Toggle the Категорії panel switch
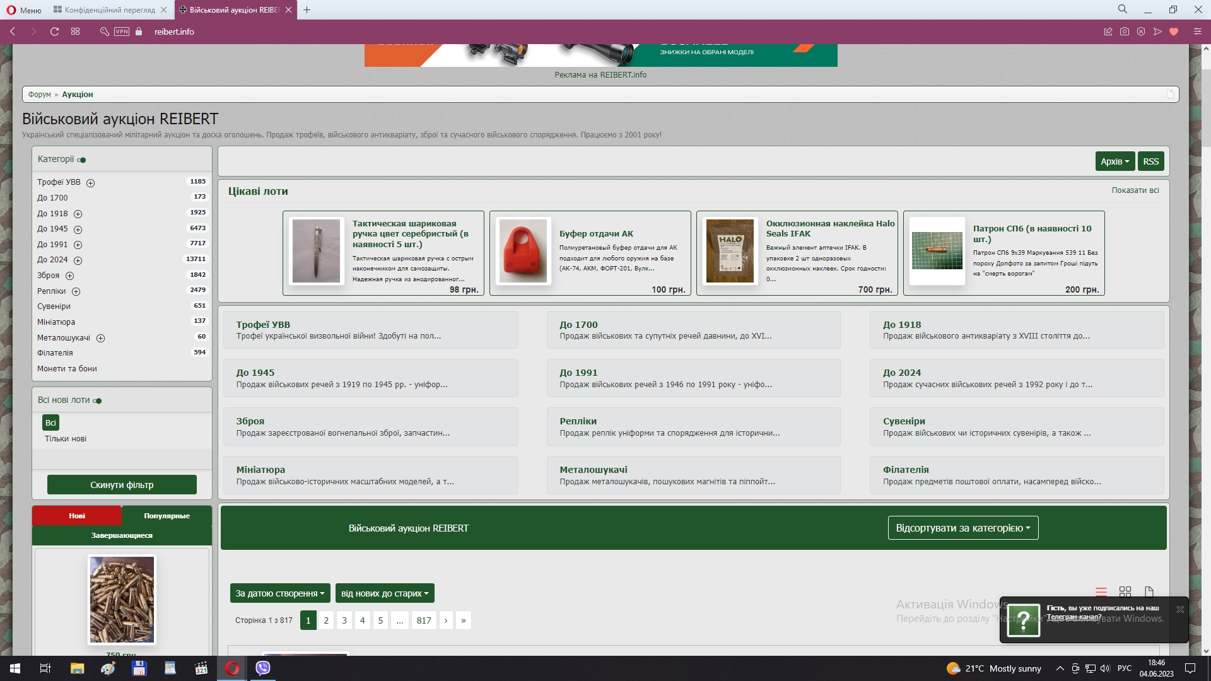This screenshot has width=1211, height=681. coord(81,160)
